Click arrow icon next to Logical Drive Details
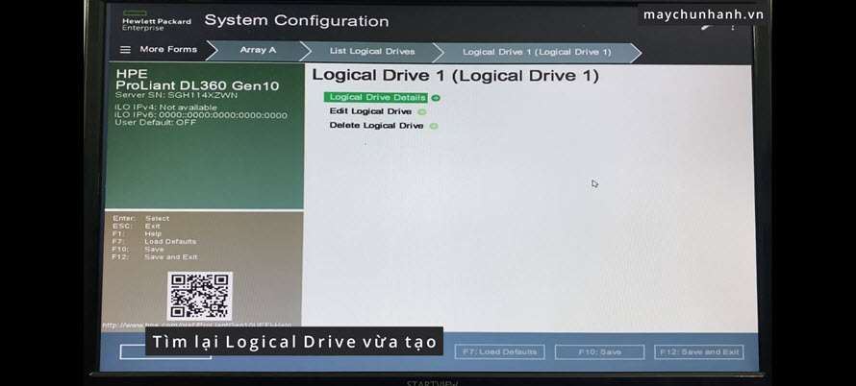Viewport: 856px width, 386px height. pos(436,98)
